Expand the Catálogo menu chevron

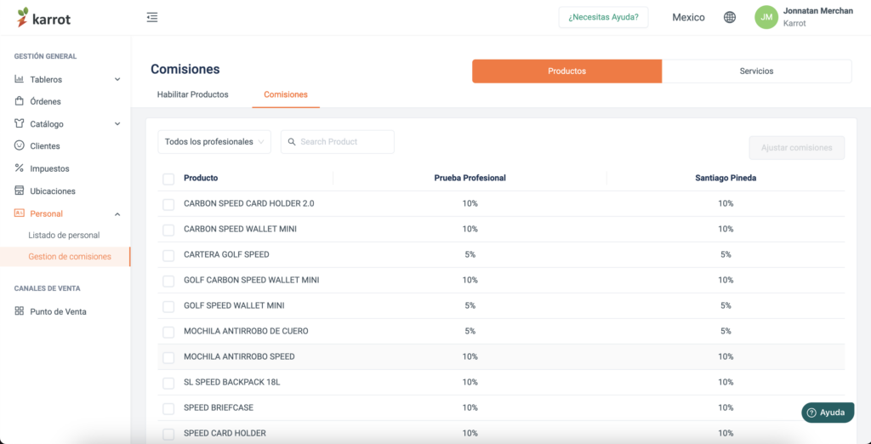pos(117,124)
